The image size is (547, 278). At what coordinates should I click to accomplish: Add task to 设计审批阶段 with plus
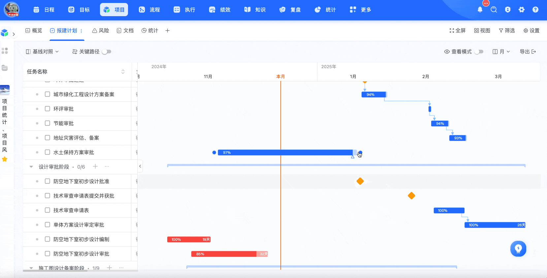(95, 166)
